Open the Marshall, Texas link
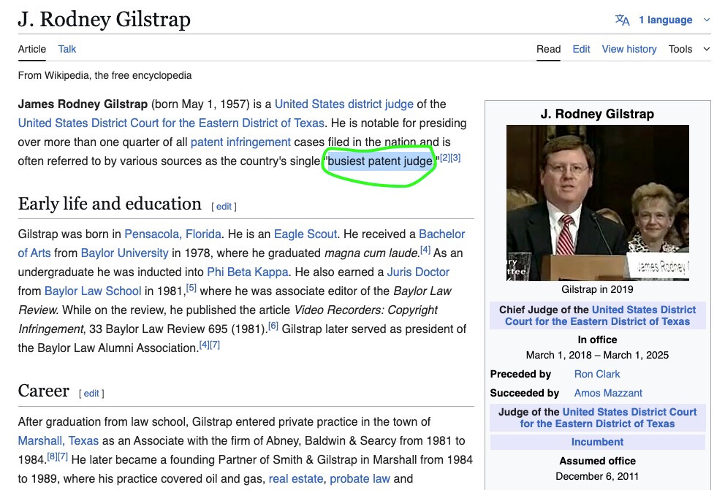Viewport: 725px width, 490px height. coord(58,440)
